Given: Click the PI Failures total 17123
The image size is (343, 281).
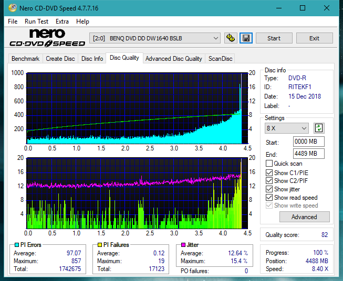Looking at the screenshot, I should click(x=157, y=269).
